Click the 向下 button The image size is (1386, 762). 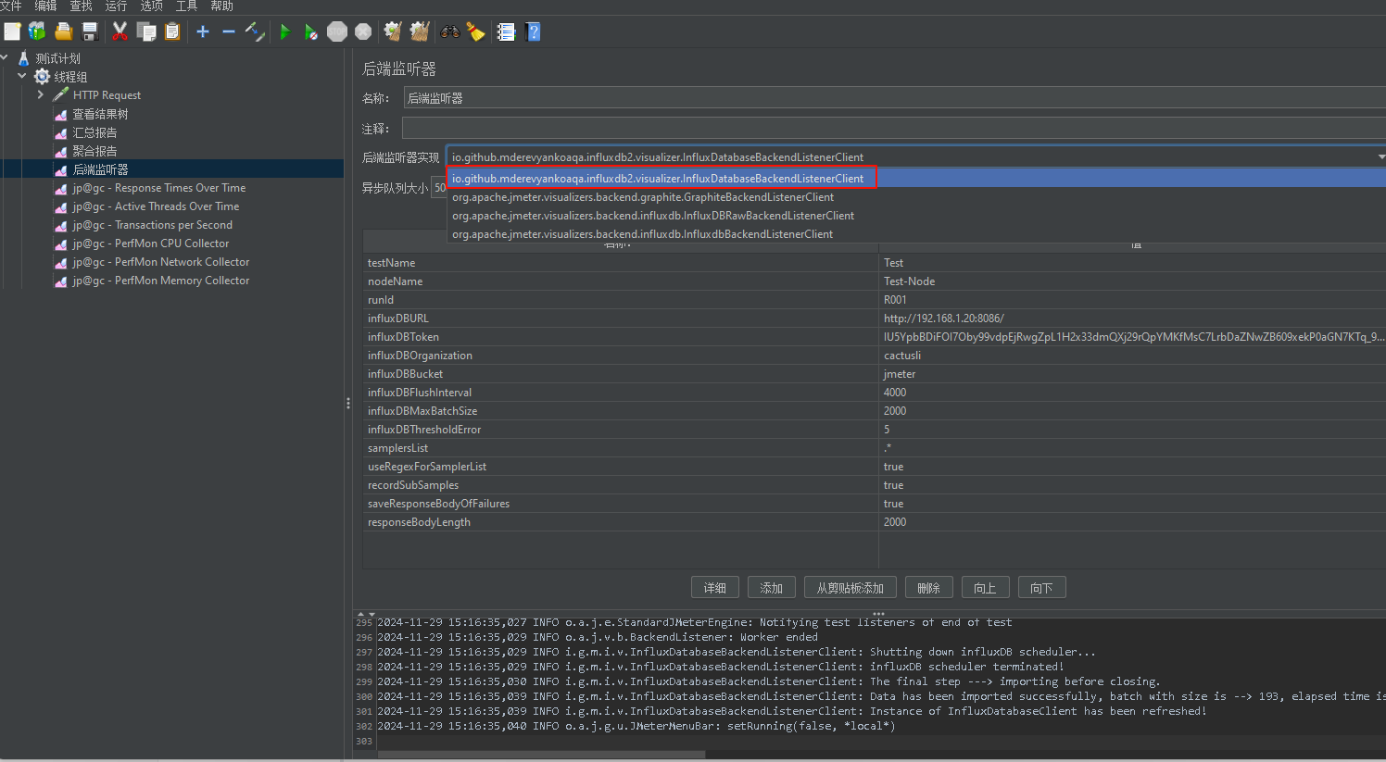coord(1042,588)
